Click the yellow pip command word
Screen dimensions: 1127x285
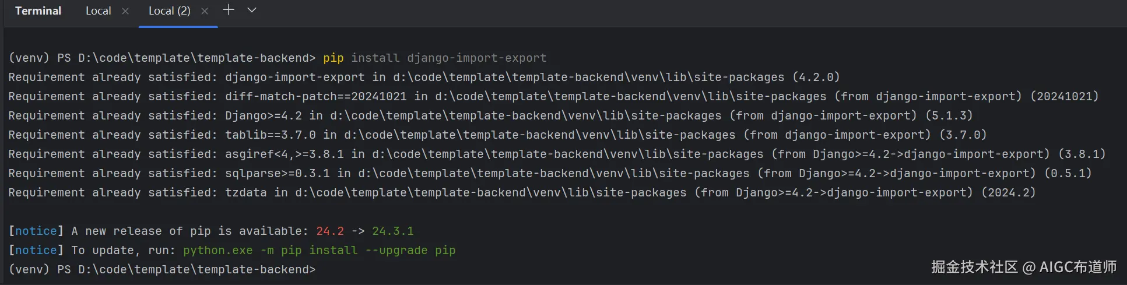tap(333, 58)
